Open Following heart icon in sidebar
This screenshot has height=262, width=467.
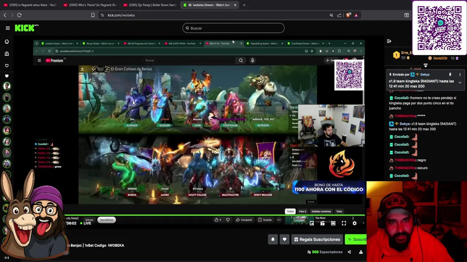coord(7,65)
